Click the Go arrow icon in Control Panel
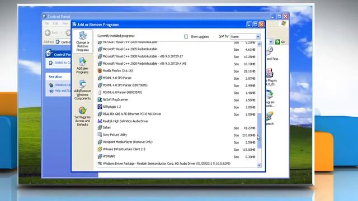This screenshot has width=358, height=201. point(277,42)
